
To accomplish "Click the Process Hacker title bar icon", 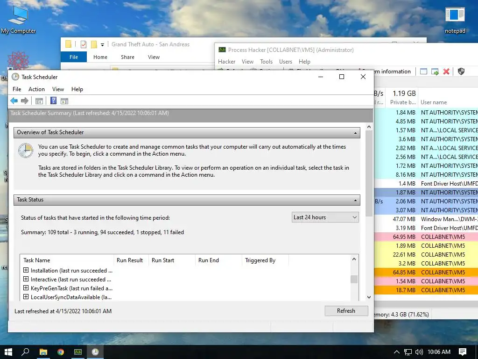I will tap(222, 50).
